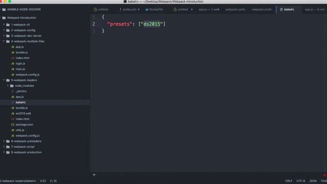Viewport: 327px width, 184px height.
Task: Open webpack.config.js under 5-webpack-loaders
Action: coord(28,135)
